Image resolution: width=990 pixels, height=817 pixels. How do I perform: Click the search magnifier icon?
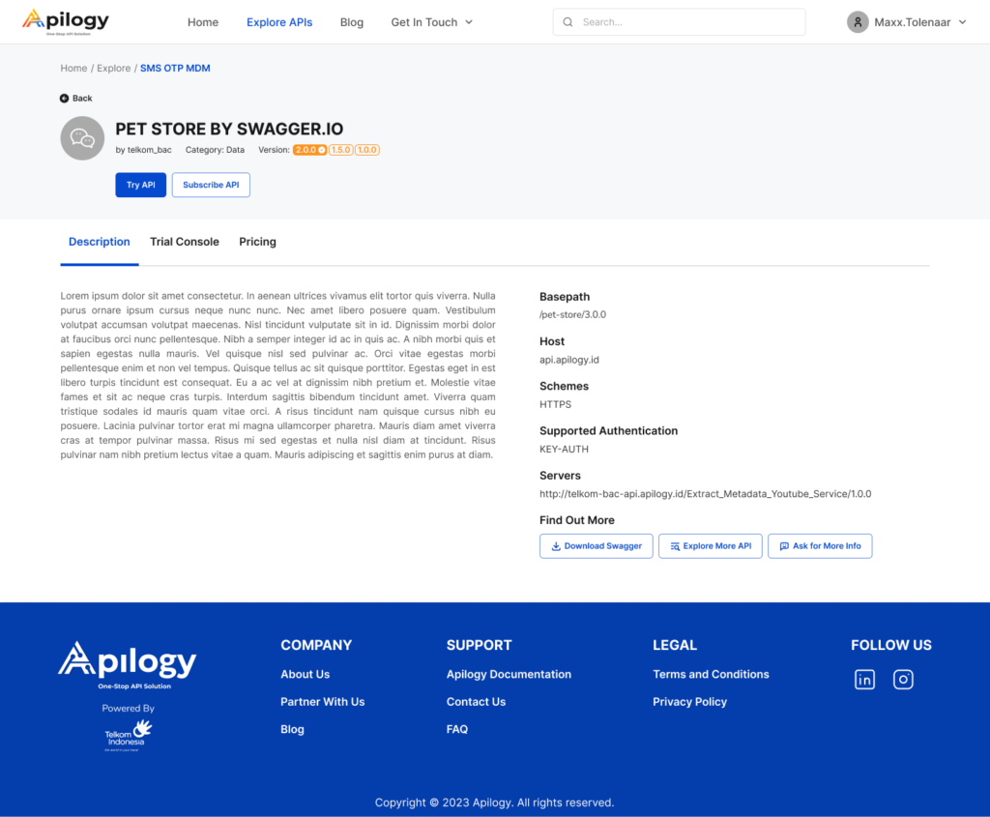(568, 22)
